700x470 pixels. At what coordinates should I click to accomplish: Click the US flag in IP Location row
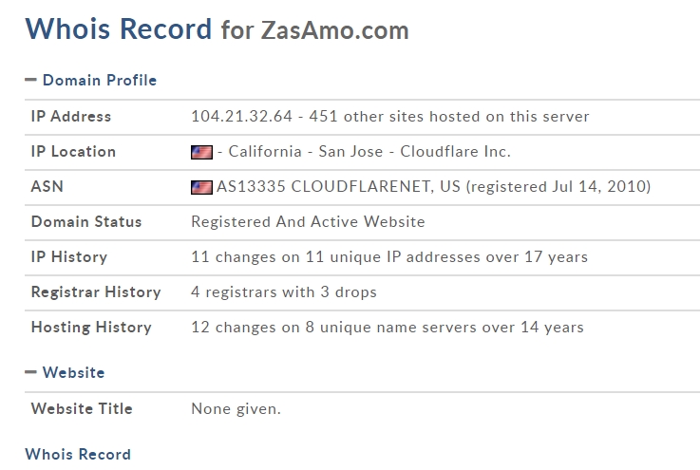click(x=201, y=152)
